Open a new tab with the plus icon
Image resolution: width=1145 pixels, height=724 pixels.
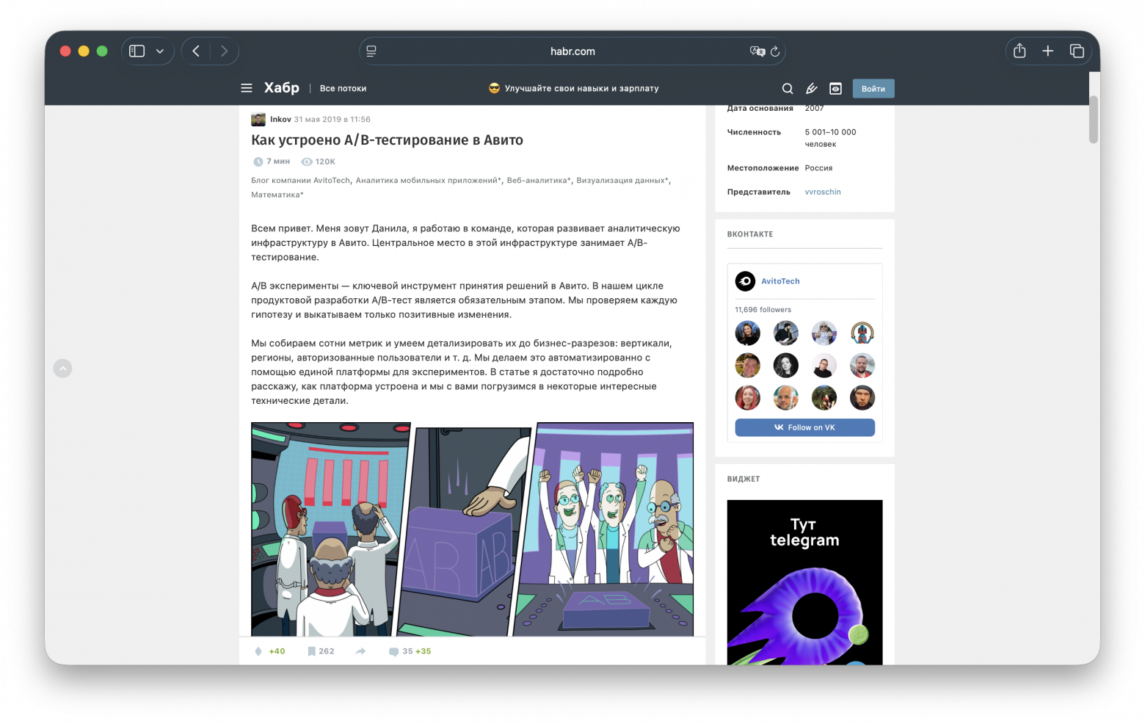1048,51
